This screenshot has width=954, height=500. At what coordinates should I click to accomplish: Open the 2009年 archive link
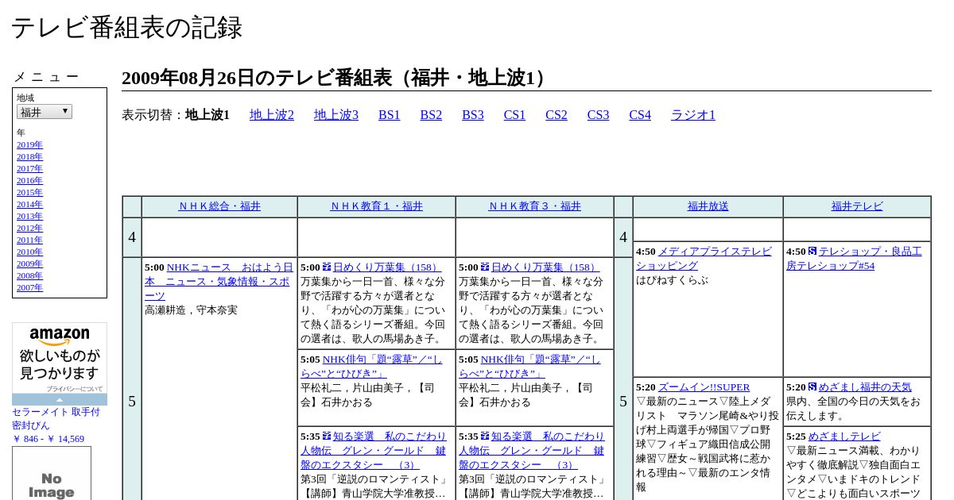[x=29, y=263]
